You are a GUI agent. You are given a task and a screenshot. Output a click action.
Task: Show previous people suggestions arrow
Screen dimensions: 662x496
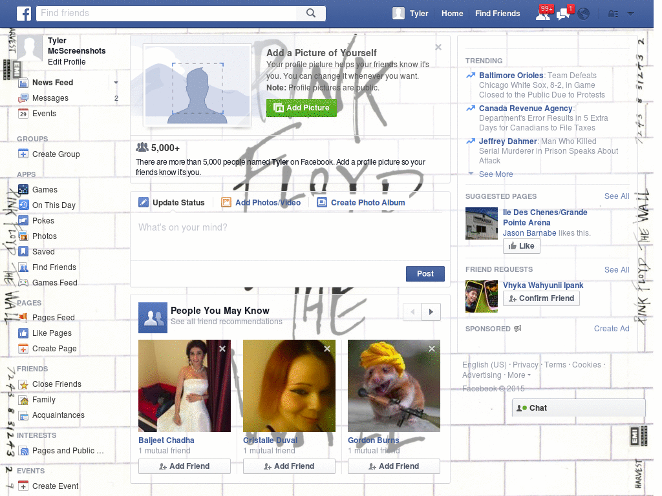tap(412, 312)
